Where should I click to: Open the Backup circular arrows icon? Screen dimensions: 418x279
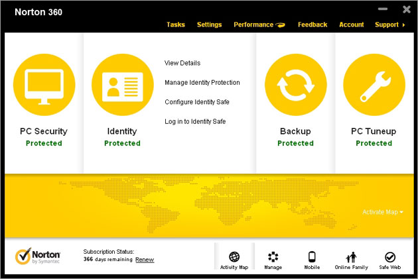click(296, 85)
